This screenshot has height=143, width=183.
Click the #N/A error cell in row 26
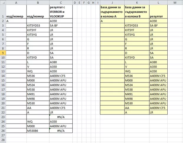61,131
